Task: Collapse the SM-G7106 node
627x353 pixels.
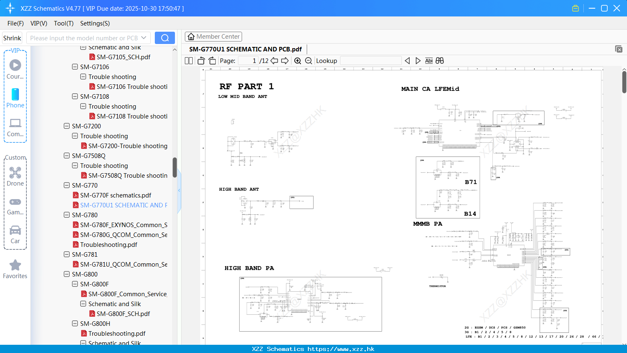Action: point(75,67)
